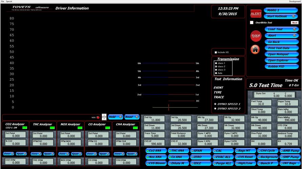
Task: Click Start HotSoak button
Action: coord(281,16)
